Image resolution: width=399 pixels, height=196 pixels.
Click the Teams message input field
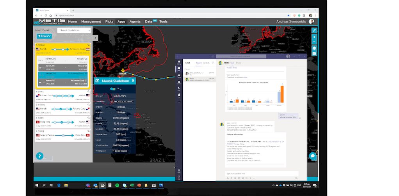(262, 174)
